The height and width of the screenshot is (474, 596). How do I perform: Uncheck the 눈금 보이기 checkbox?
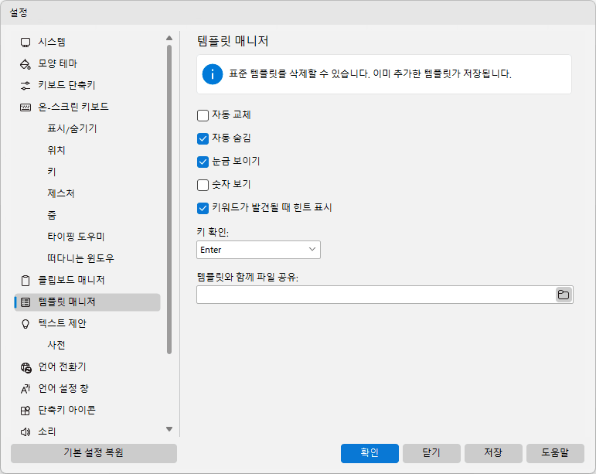pyautogui.click(x=203, y=162)
